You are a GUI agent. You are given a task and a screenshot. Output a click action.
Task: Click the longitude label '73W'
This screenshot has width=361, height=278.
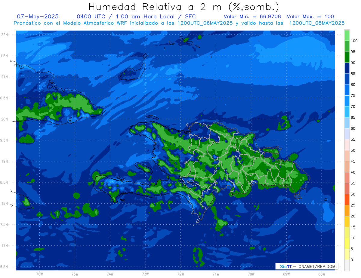coord(145,274)
